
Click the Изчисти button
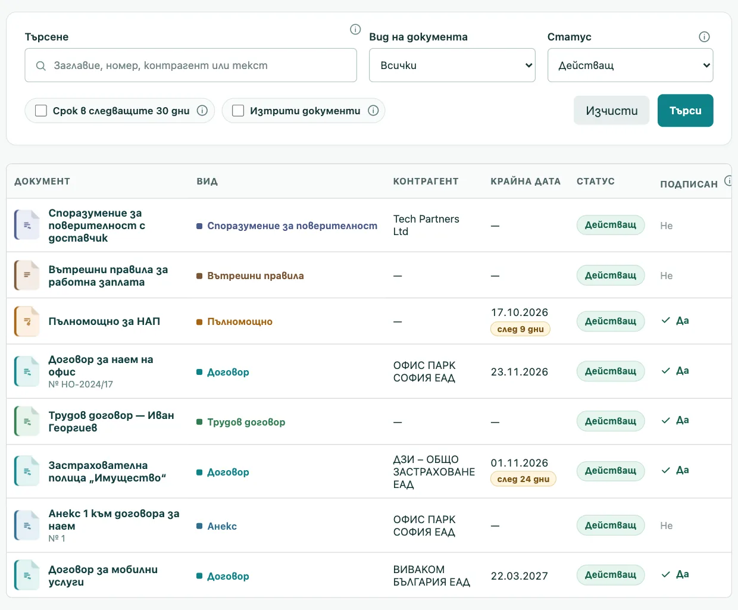pyautogui.click(x=612, y=111)
